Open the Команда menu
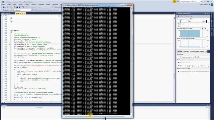This screenshot has width=214, height=120. [41, 4]
